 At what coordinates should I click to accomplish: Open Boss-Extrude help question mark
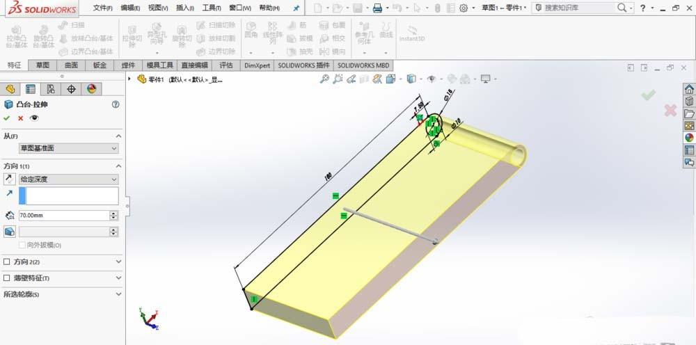116,104
